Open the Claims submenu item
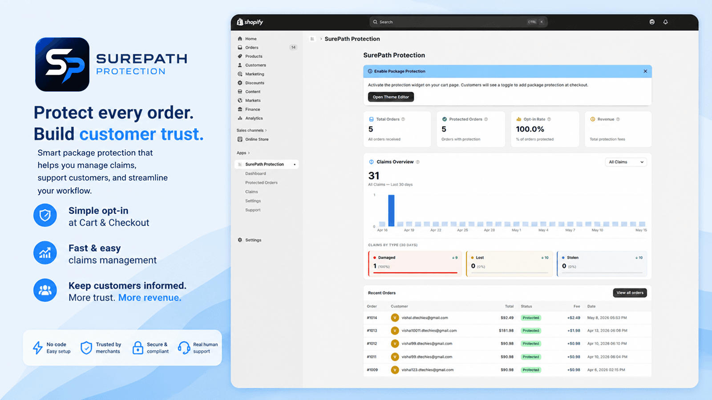Screen dimensions: 712x400 point(251,192)
